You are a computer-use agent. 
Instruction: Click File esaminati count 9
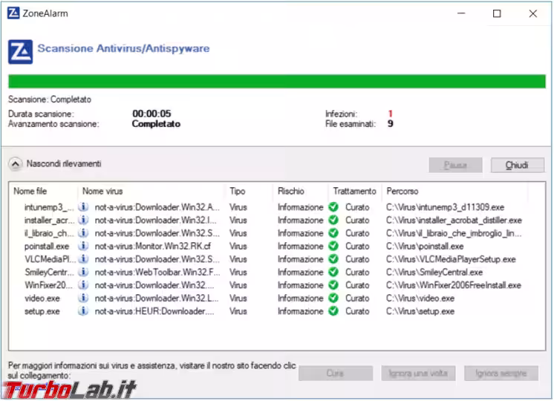click(x=390, y=124)
